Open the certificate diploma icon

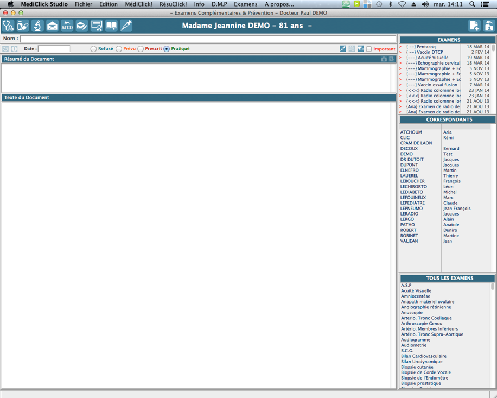click(x=97, y=26)
